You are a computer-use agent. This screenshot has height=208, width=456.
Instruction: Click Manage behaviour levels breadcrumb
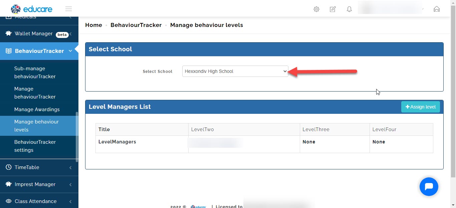(207, 25)
